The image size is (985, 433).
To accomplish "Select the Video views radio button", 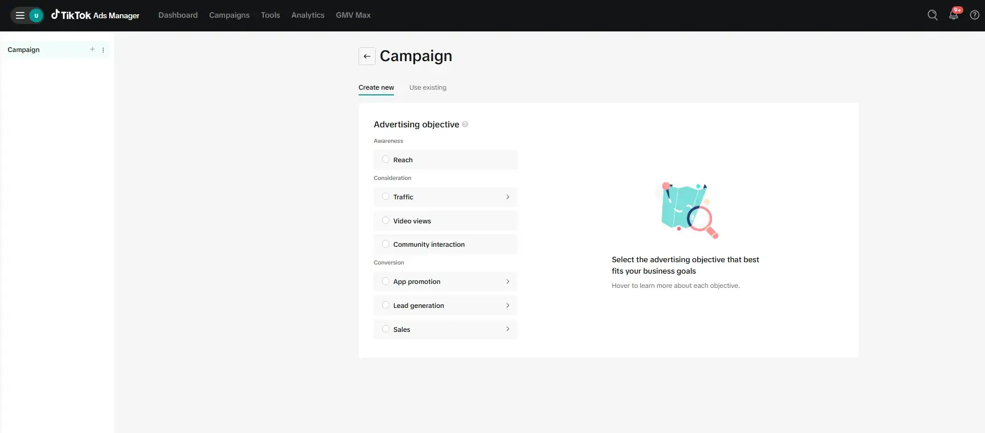I will [386, 220].
